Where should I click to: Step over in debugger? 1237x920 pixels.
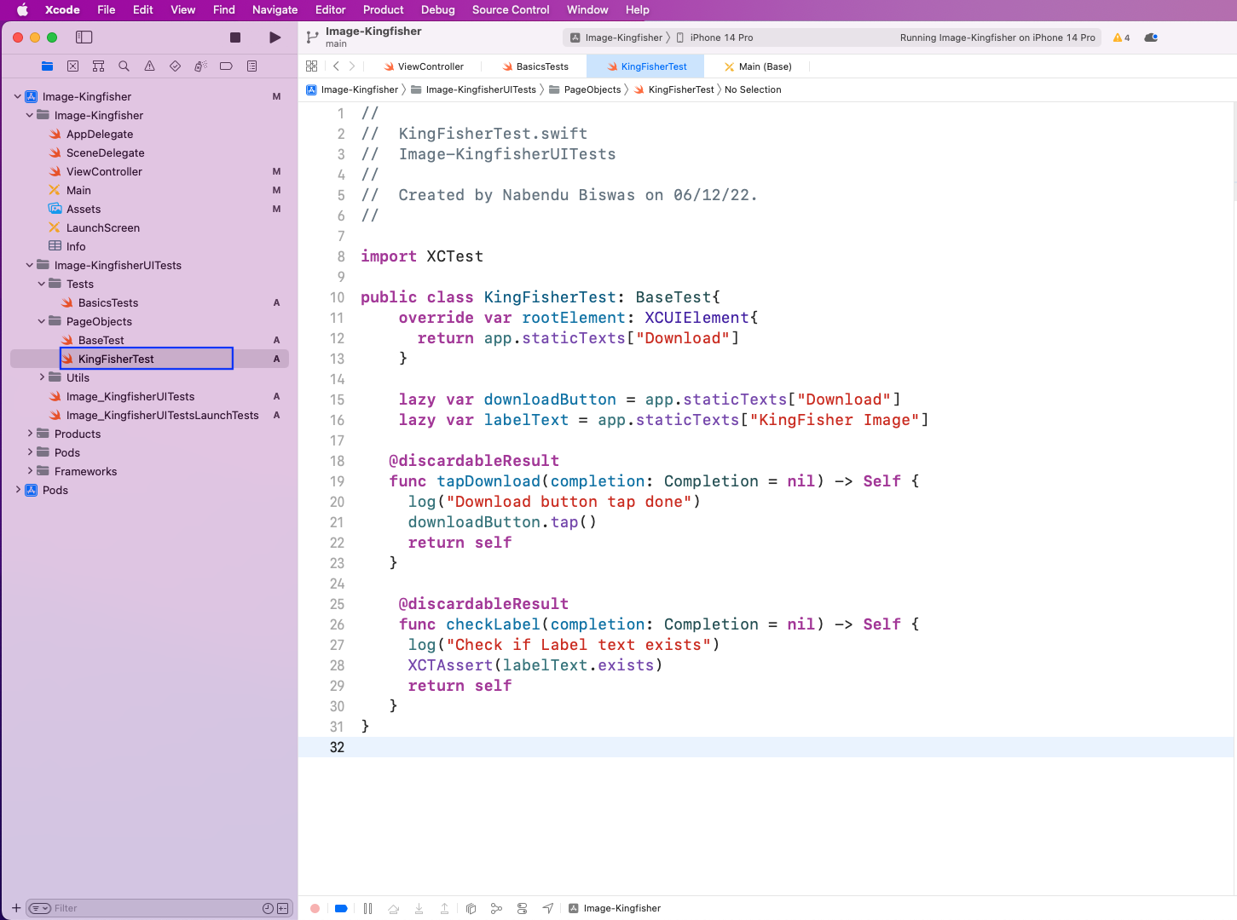click(393, 908)
